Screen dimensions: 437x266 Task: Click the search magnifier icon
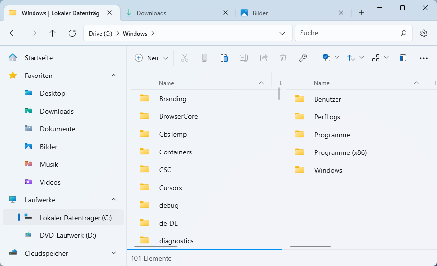(x=403, y=33)
